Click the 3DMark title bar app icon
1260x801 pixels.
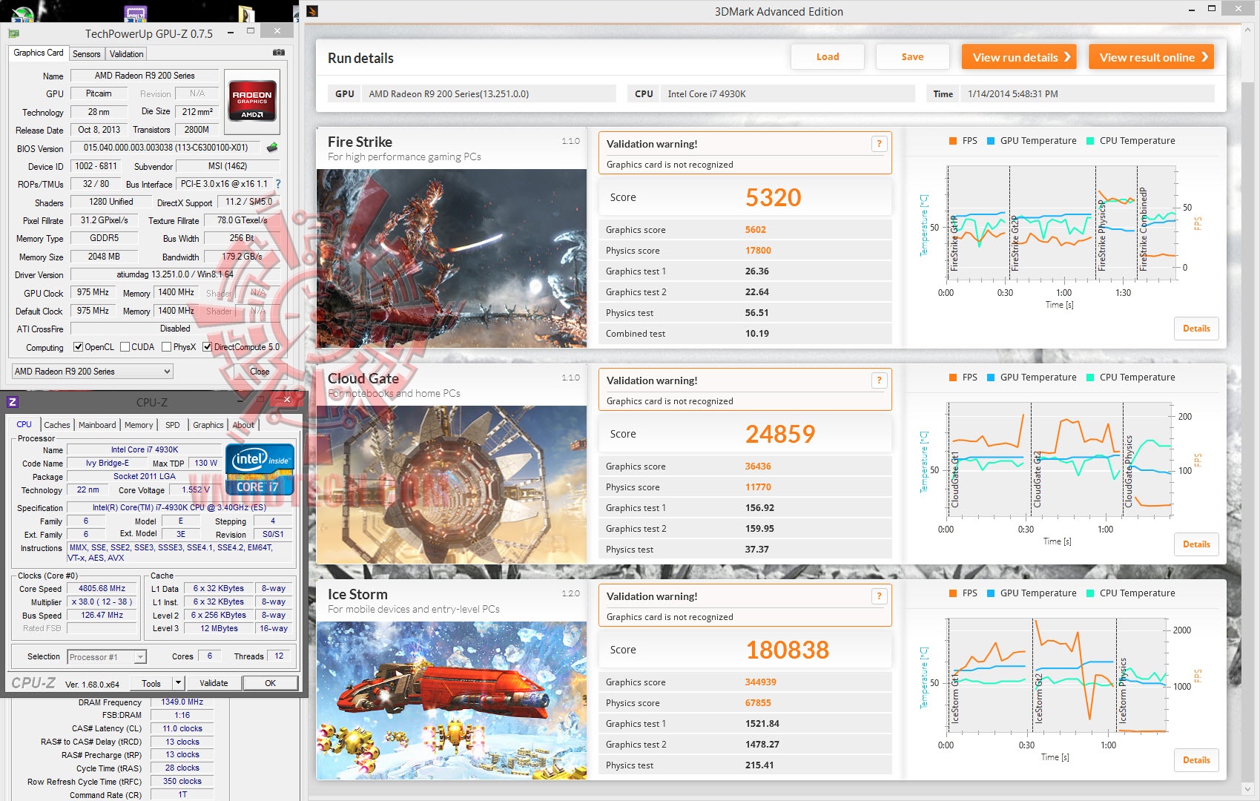point(312,11)
